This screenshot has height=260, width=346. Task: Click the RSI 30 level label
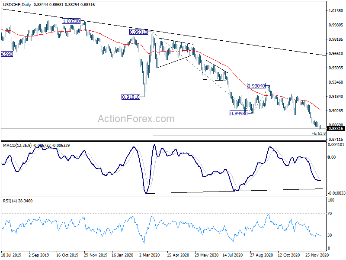coord(330,235)
